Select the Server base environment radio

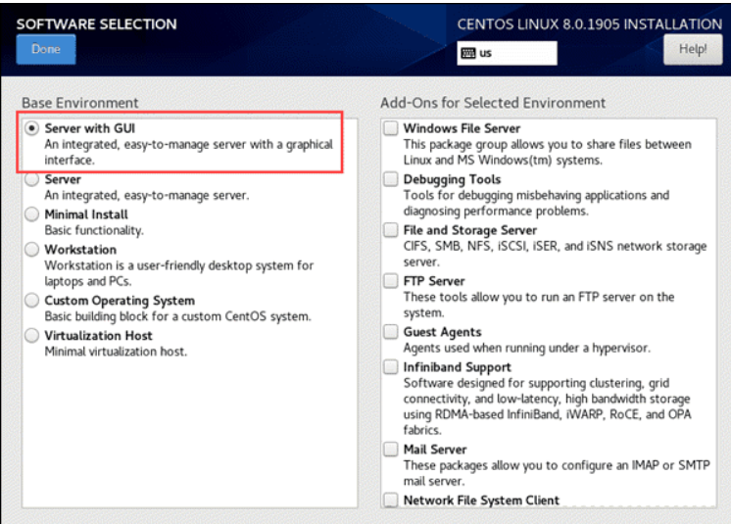point(31,179)
